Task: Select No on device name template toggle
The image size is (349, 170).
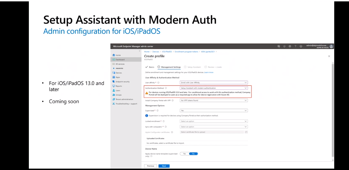Action: (x=193, y=154)
